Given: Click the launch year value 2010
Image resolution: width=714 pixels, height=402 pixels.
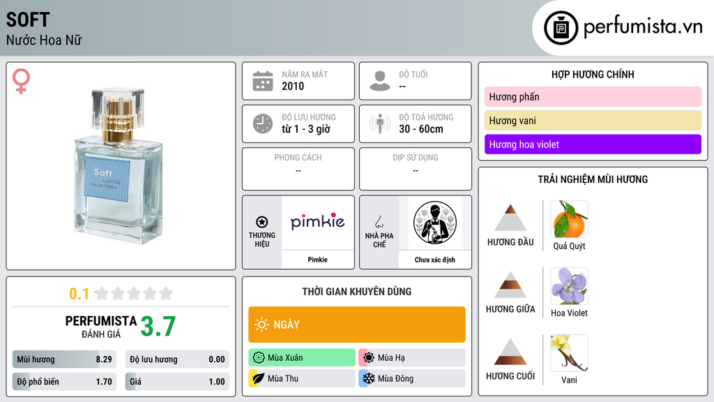Looking at the screenshot, I should coord(293,86).
